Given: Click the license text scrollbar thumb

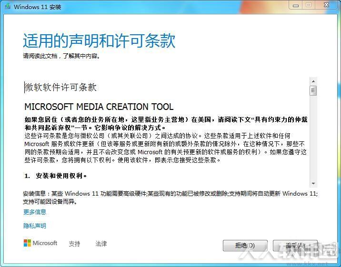Looking at the screenshot, I should [x=313, y=90].
